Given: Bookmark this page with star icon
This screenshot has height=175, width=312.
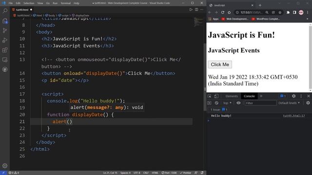Looking at the screenshot, I should (x=280, y=12).
